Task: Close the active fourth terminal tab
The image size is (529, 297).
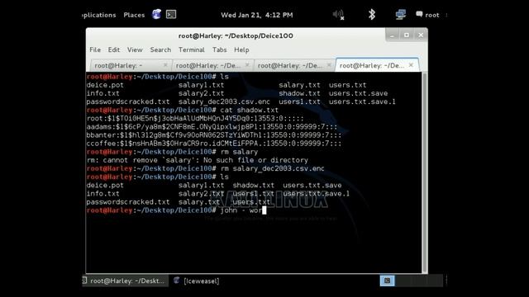Action: 411,65
